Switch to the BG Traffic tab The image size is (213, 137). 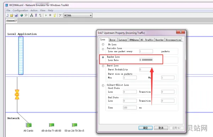(147, 40)
